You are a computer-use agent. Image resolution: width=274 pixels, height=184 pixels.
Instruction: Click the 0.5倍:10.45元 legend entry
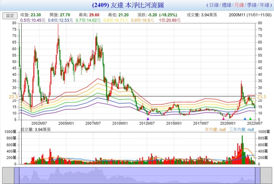coord(33,20)
